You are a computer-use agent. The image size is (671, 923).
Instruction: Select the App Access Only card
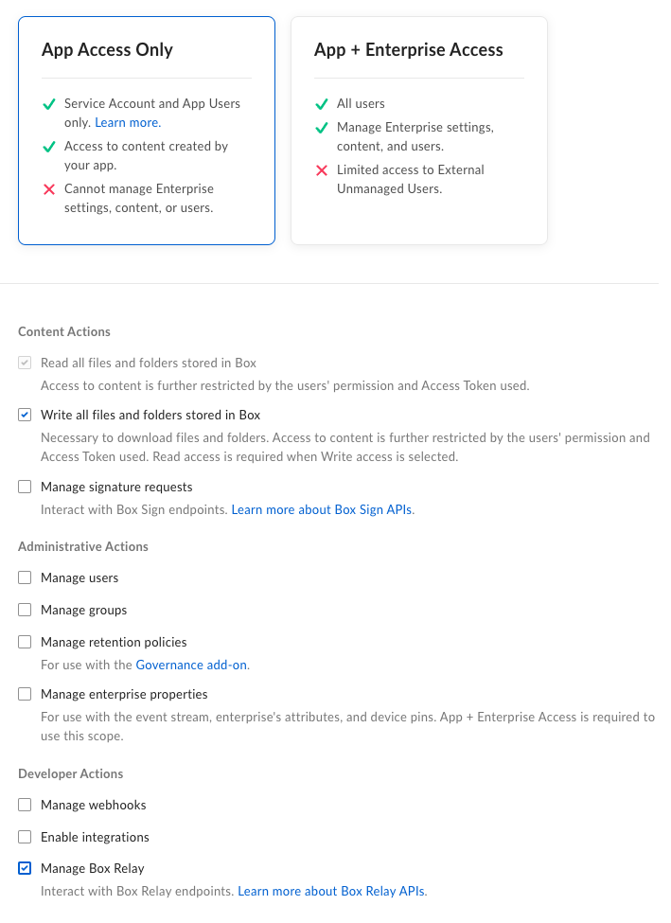pyautogui.click(x=147, y=131)
